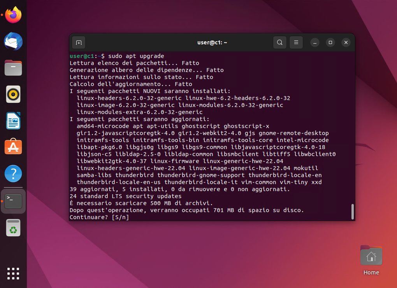Click the 'mokutil' package name
This screenshot has height=288, width=397.
306,168
